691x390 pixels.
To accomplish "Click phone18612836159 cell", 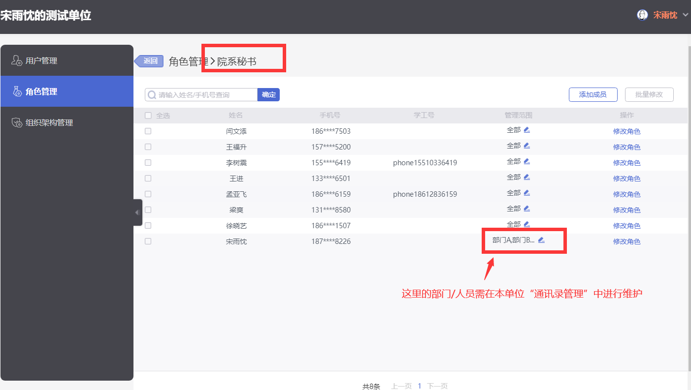I will click(425, 194).
